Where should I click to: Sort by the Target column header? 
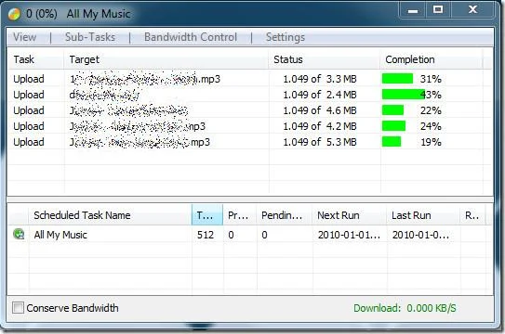tap(166, 59)
